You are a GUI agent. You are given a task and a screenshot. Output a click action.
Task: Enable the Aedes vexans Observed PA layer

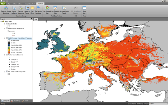pos(7,28)
